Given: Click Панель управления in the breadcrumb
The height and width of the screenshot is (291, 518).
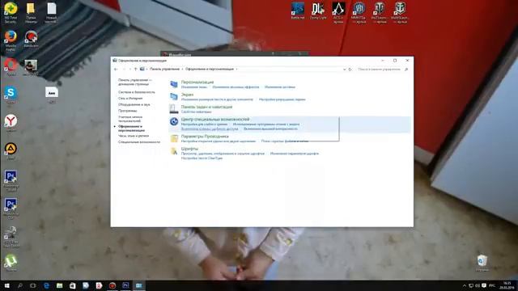Looking at the screenshot, I should tap(164, 70).
